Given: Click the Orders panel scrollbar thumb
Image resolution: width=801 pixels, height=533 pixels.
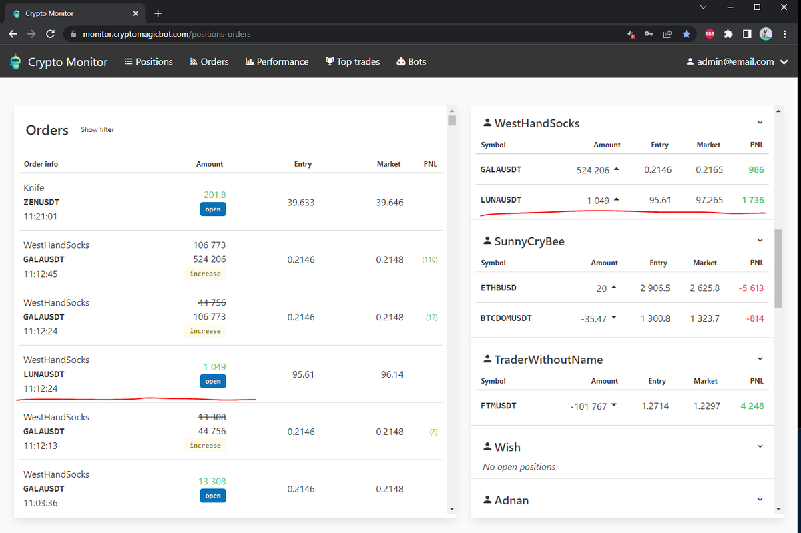Looking at the screenshot, I should [x=452, y=121].
